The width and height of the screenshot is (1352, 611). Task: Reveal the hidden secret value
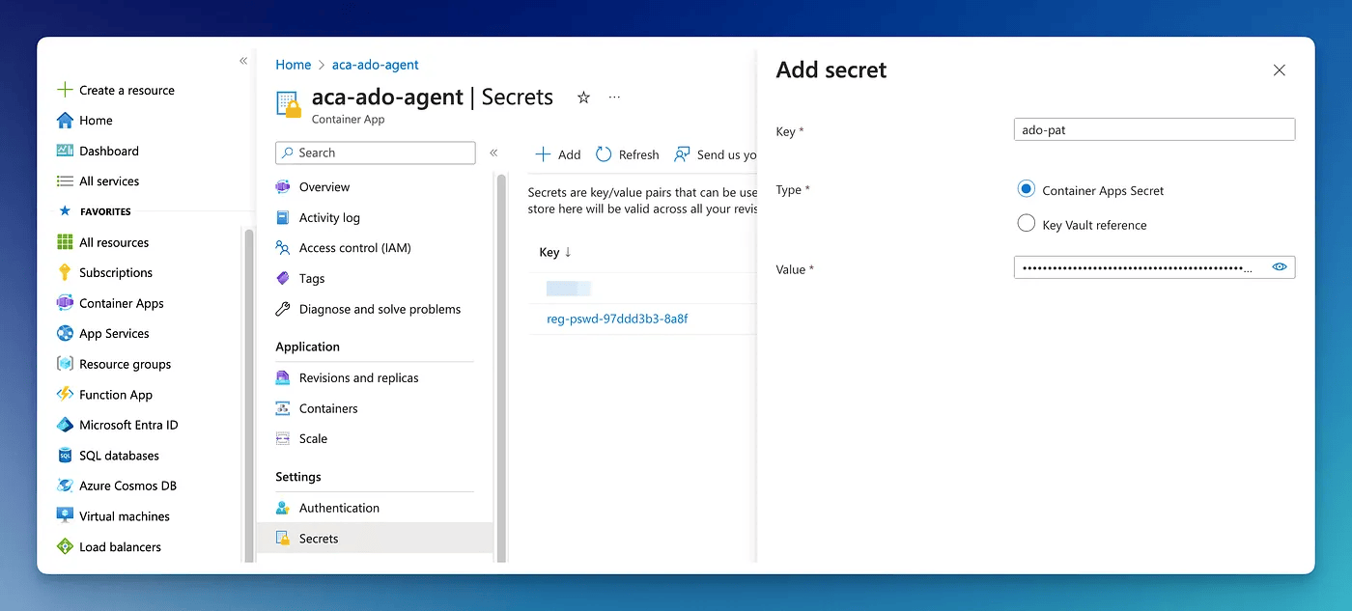coord(1280,266)
